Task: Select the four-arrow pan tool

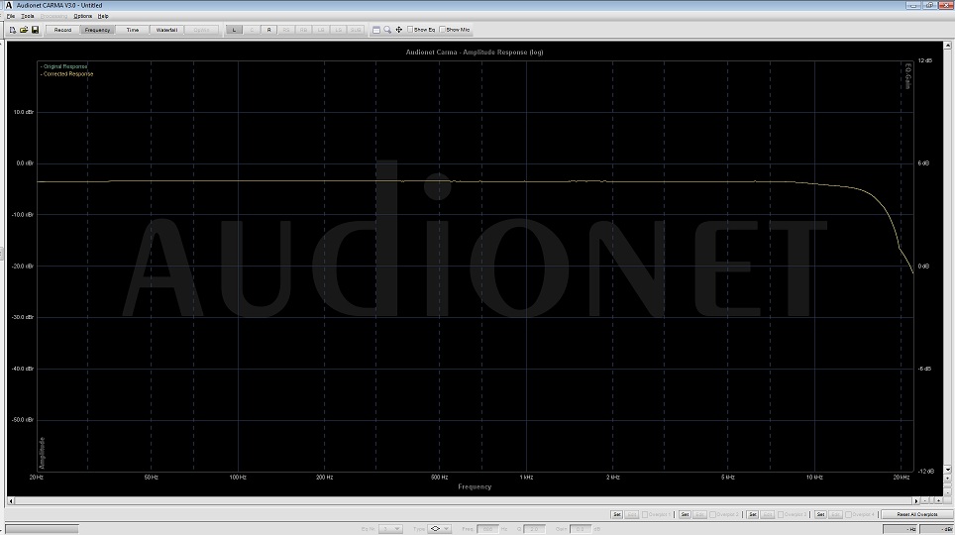Action: 399,30
